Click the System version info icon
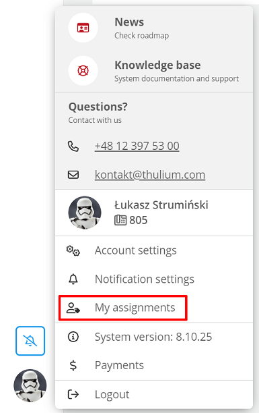The height and width of the screenshot is (413, 259). click(x=73, y=337)
